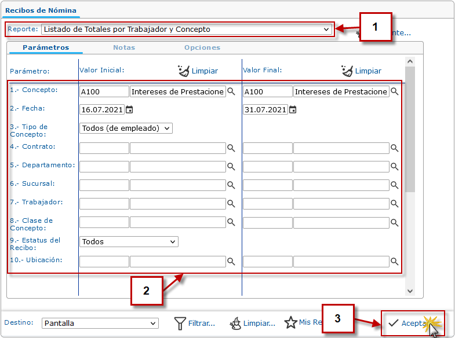The image size is (455, 338).
Task: Click Limpiar broom icon for Valor Final
Action: [347, 71]
